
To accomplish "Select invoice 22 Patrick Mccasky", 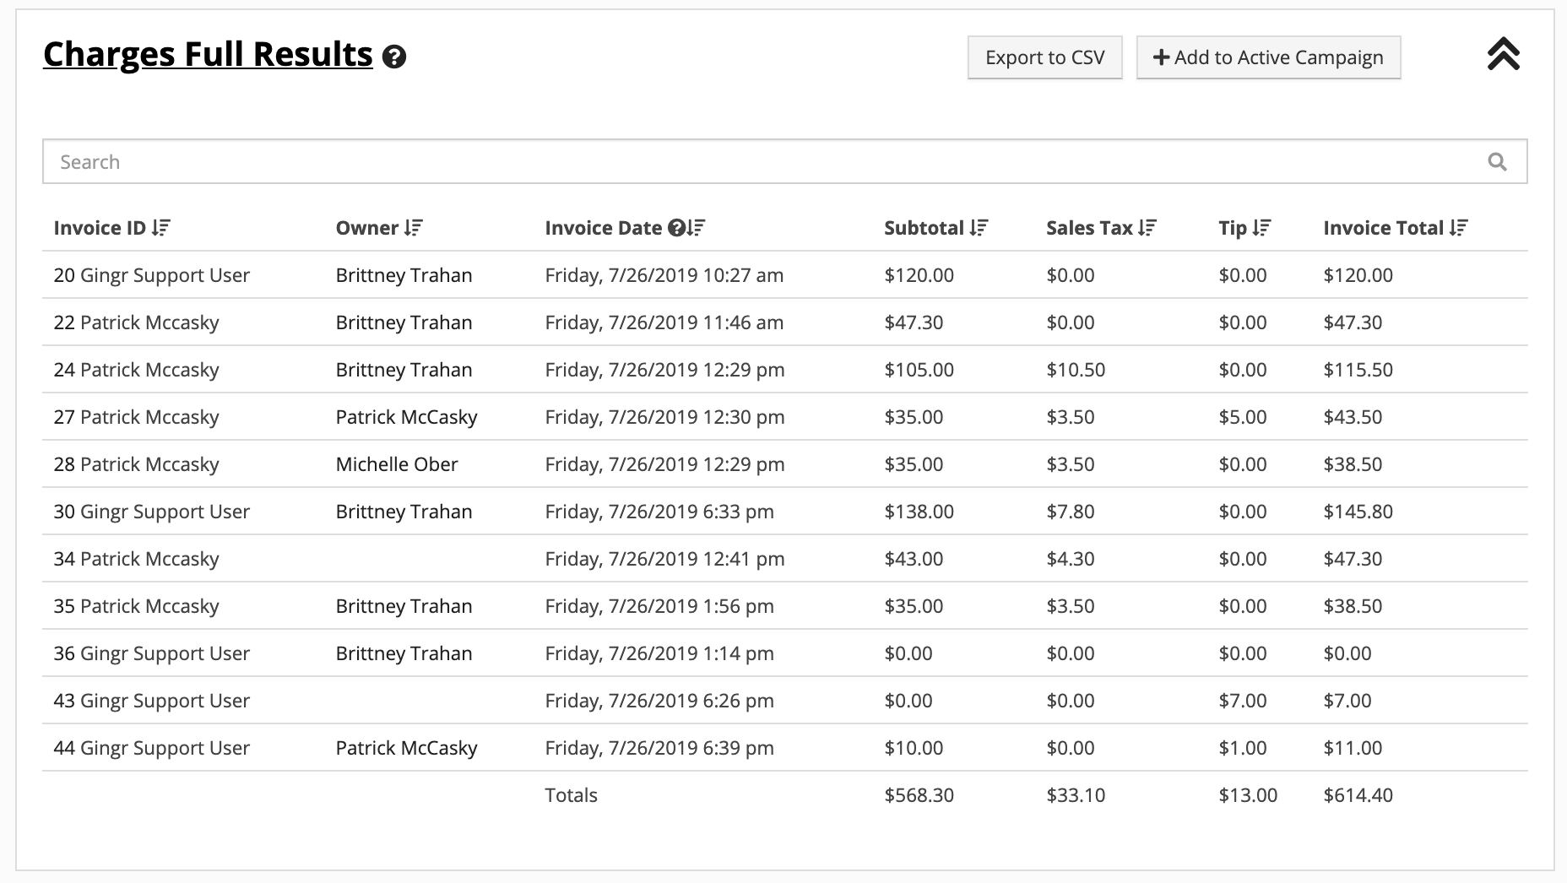I will [x=136, y=322].
